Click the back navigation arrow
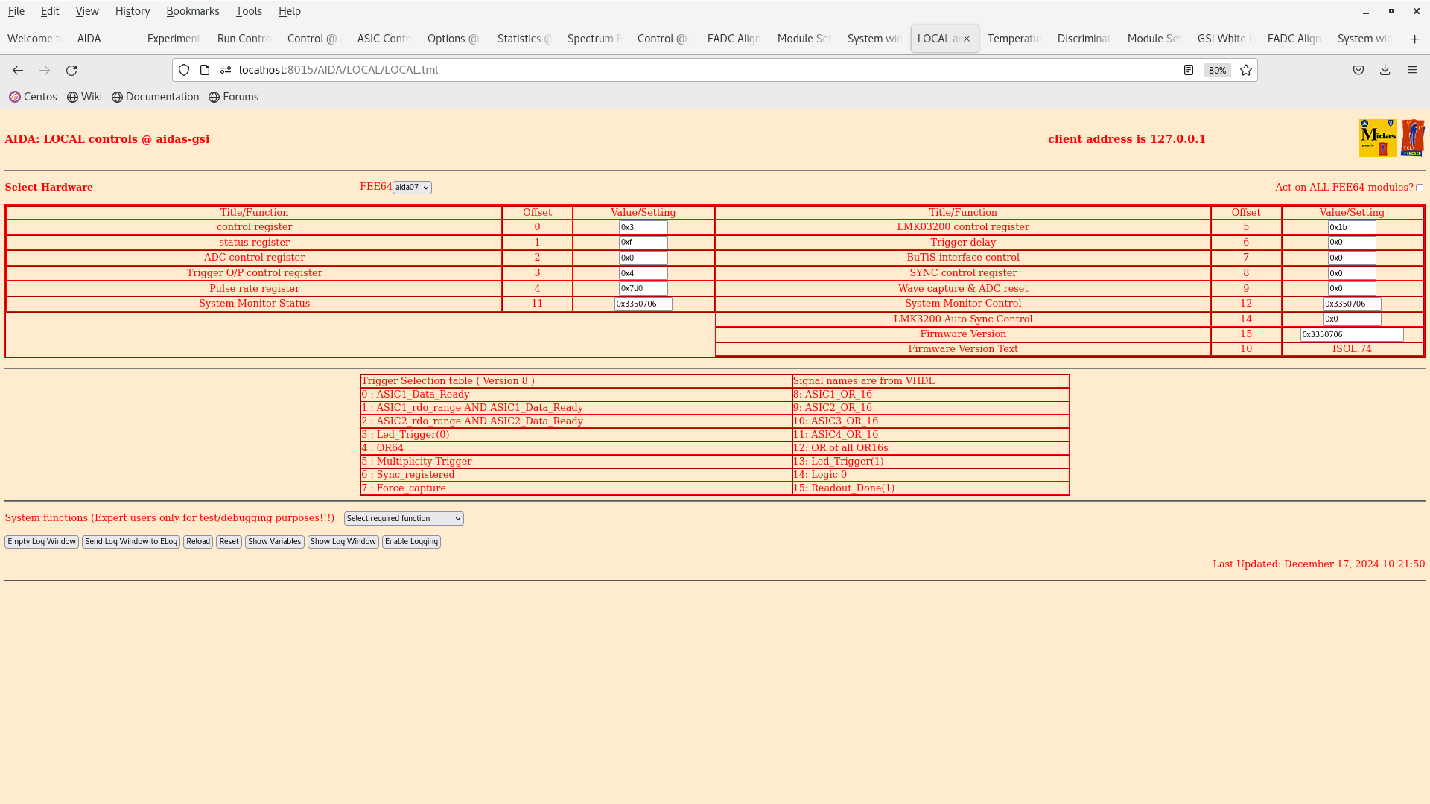 (18, 70)
